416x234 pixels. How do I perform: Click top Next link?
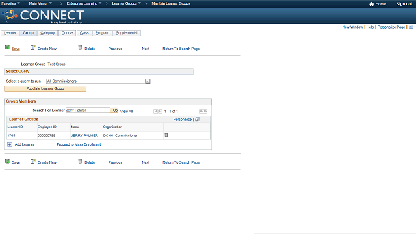pyautogui.click(x=146, y=49)
